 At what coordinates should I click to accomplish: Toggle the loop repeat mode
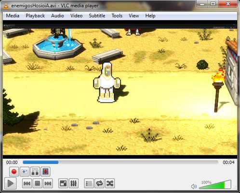tap(99, 183)
